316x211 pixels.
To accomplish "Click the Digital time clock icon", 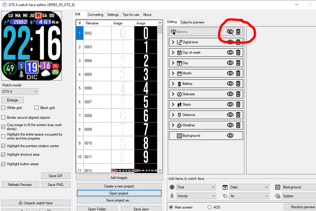I will pyautogui.click(x=179, y=42).
